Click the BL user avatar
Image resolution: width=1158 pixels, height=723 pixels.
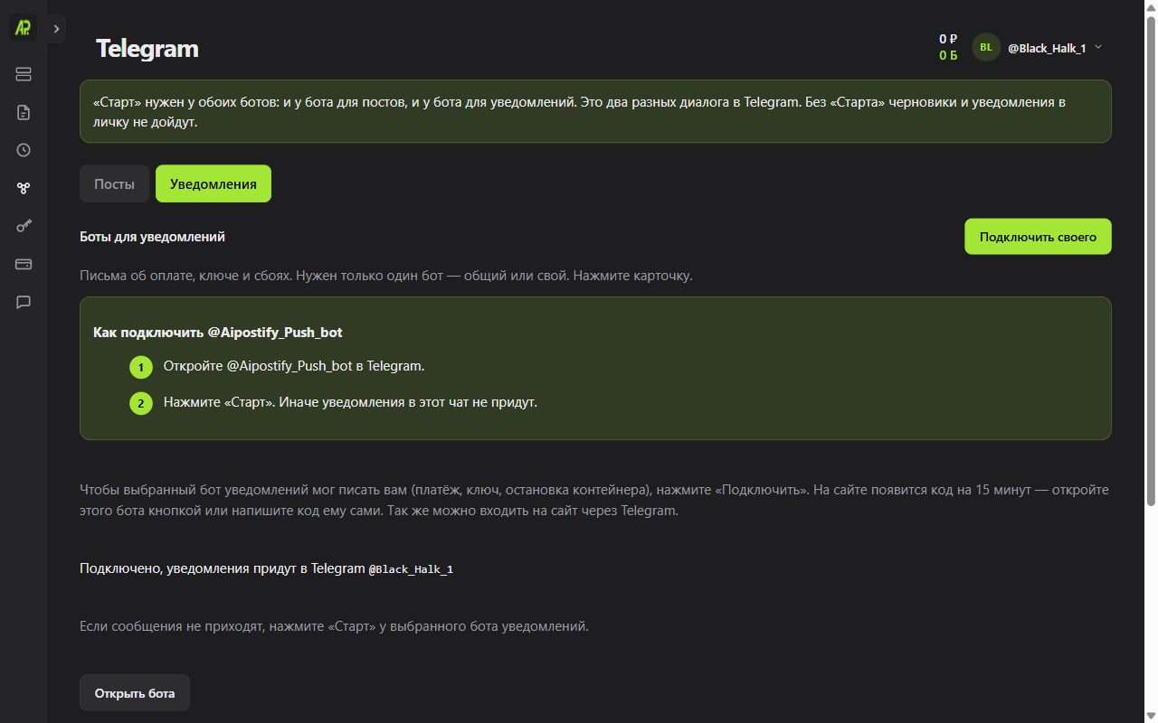[986, 47]
